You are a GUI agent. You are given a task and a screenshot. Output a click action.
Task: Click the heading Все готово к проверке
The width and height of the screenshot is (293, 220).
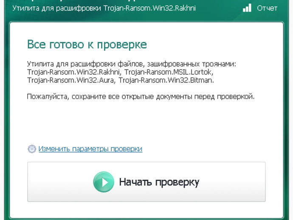click(x=87, y=45)
